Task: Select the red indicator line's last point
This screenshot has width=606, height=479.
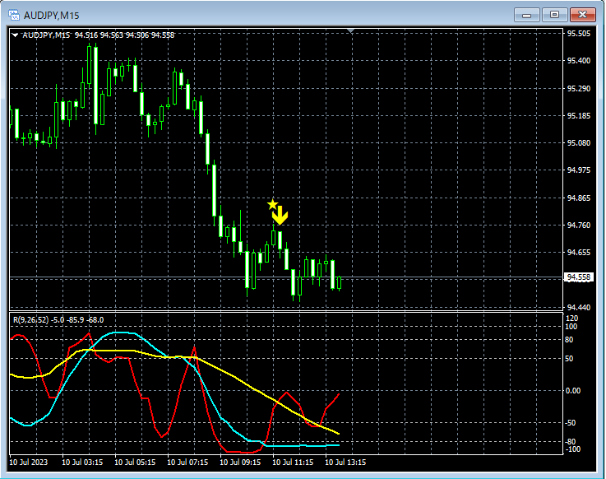Action: click(339, 394)
